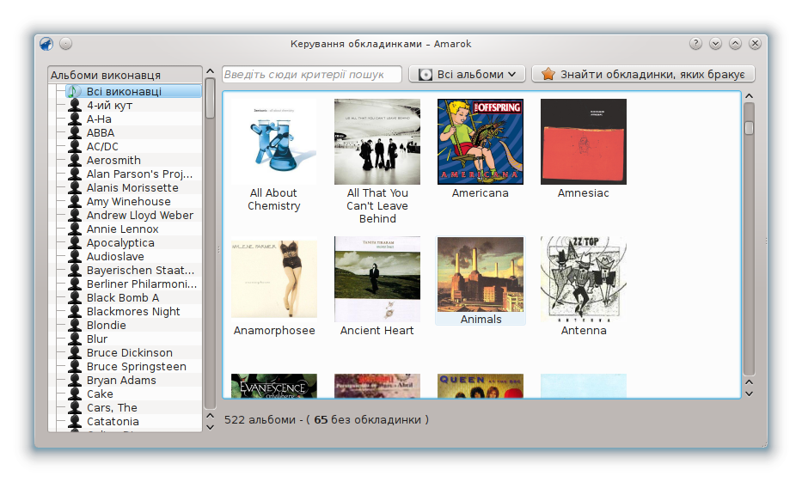Click the person icon beside Blondie

pyautogui.click(x=75, y=326)
